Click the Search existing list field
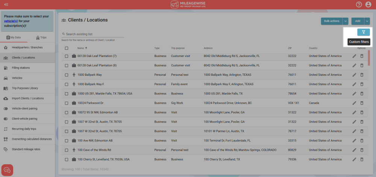The width and height of the screenshot is (376, 177). coord(94,34)
